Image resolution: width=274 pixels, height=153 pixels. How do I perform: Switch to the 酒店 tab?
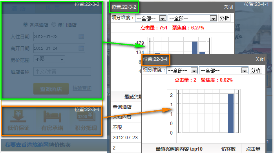point(18,8)
